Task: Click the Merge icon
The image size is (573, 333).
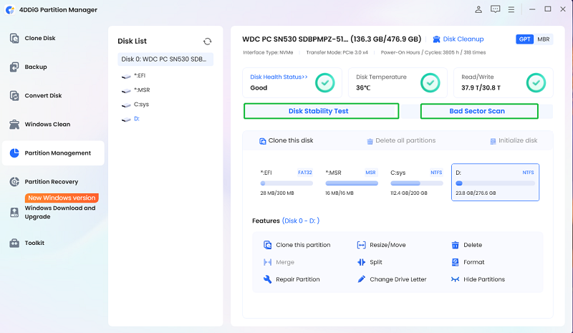Action: pyautogui.click(x=267, y=262)
